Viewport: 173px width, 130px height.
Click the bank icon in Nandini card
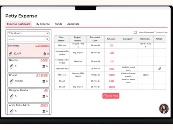pyautogui.click(x=44, y=66)
